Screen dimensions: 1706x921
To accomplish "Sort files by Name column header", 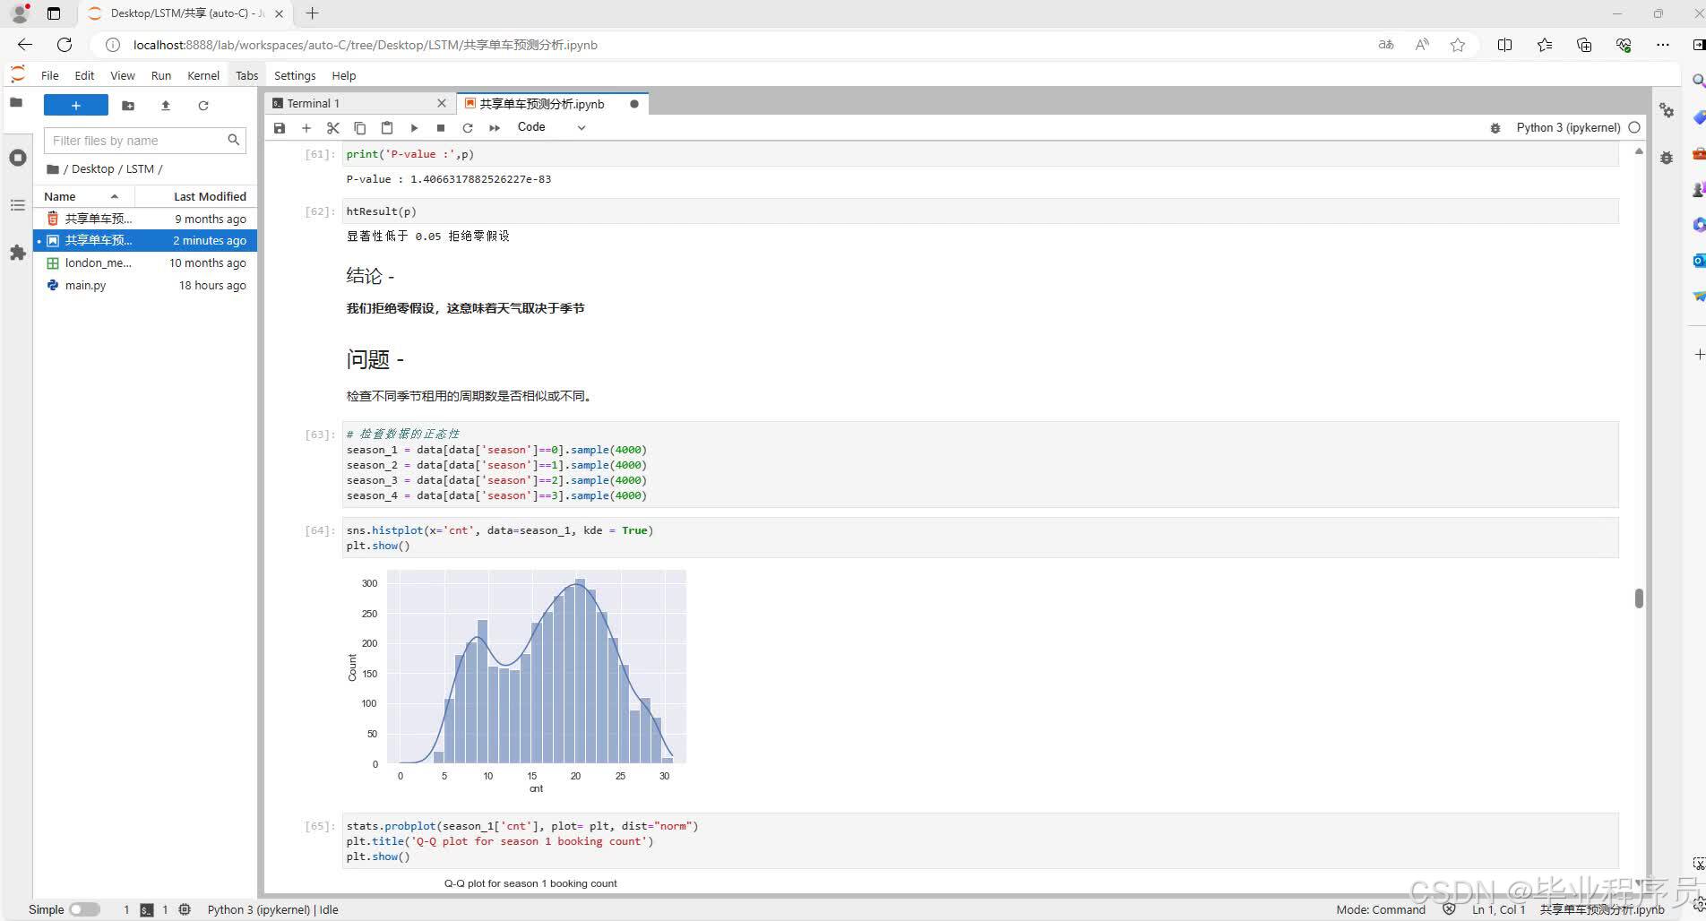I will pyautogui.click(x=83, y=196).
